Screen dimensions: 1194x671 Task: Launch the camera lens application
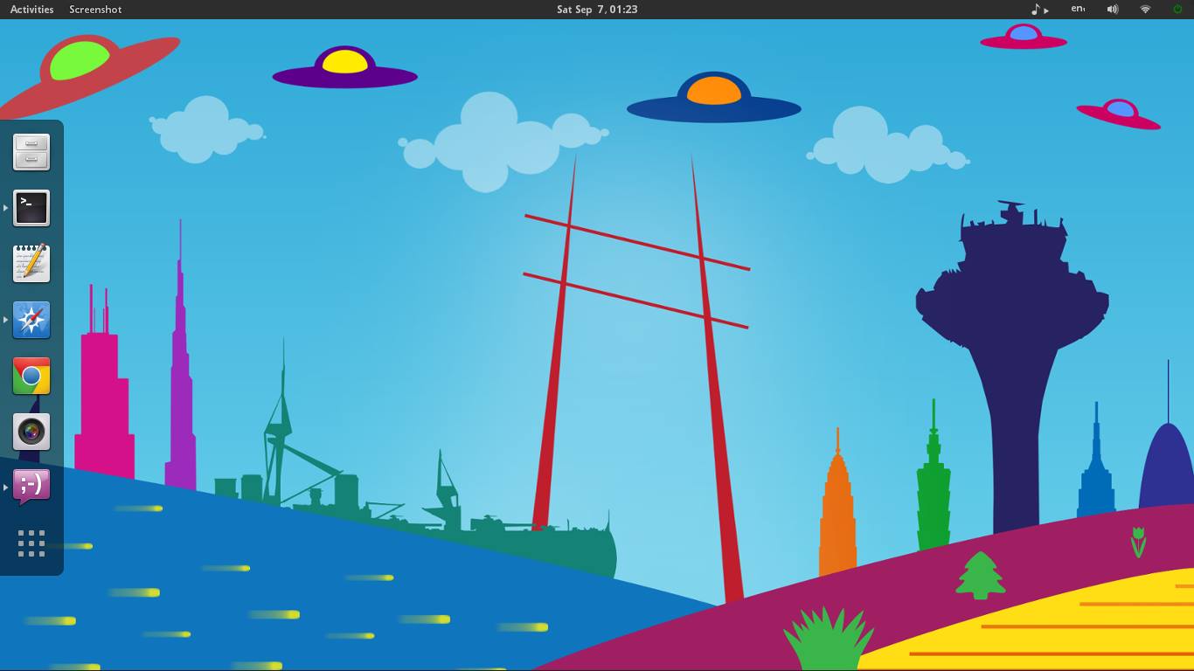[x=31, y=432]
